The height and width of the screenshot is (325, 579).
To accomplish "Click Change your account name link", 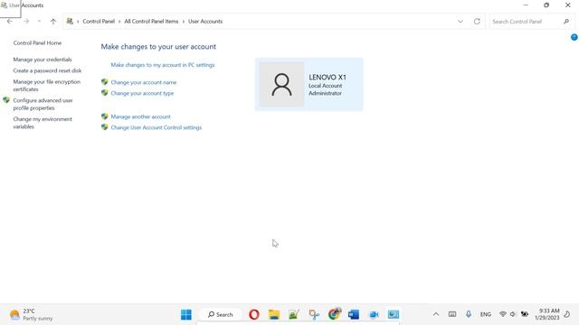I will pos(144,82).
